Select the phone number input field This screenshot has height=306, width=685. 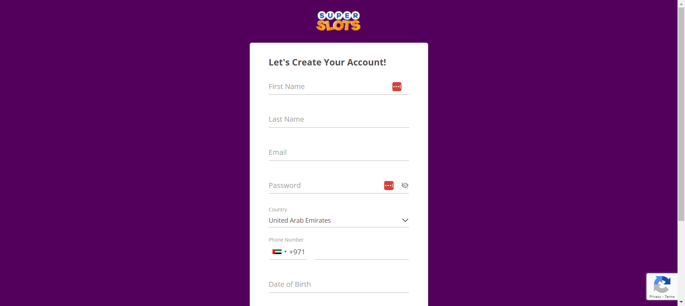point(362,252)
